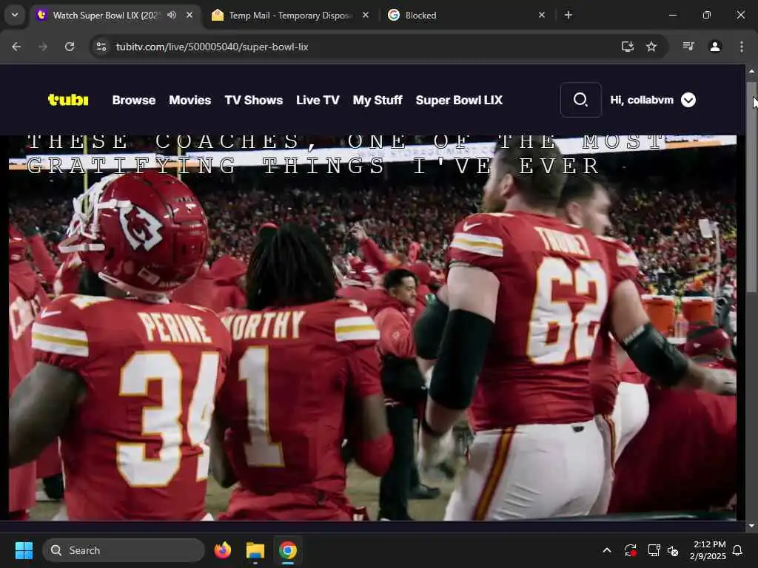Close the Watch Super Bowl LIX tab
The height and width of the screenshot is (568, 758).
pyautogui.click(x=189, y=15)
